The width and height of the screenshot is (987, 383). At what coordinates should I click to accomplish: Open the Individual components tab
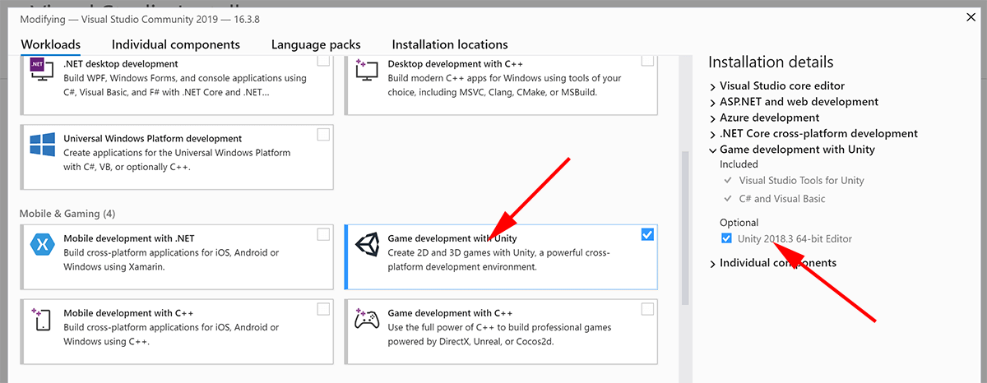[176, 44]
